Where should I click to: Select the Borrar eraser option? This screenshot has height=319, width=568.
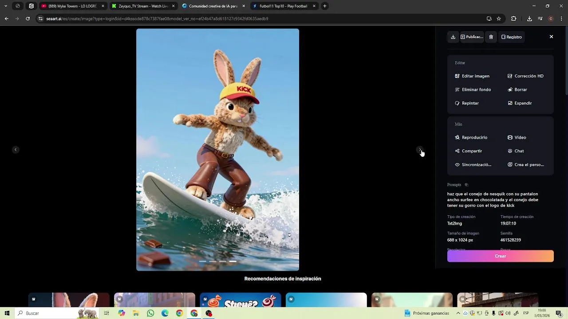[x=517, y=89]
